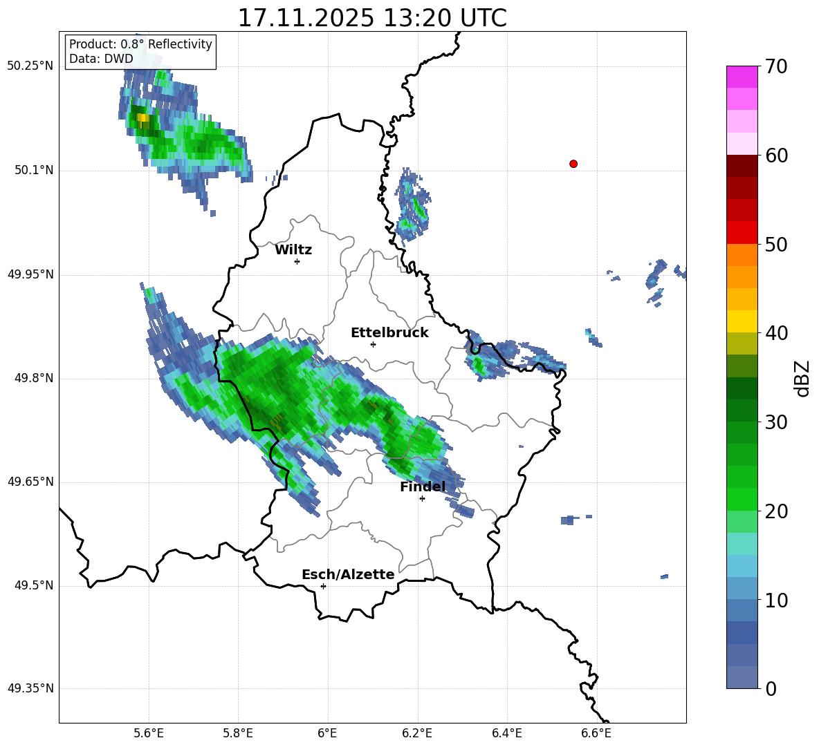
Task: Click the red radar site dot
Action: [573, 164]
